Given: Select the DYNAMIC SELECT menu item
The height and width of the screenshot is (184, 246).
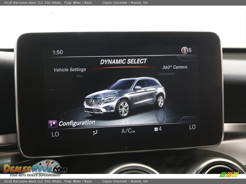Looking at the screenshot, I should 124,62.
